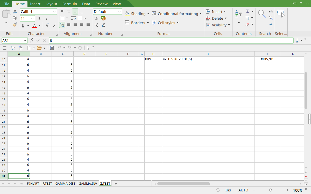Screen dimensions: 311x194
Task: Switch to the GAMMA.DIST sheet tab
Action: tap(65, 184)
